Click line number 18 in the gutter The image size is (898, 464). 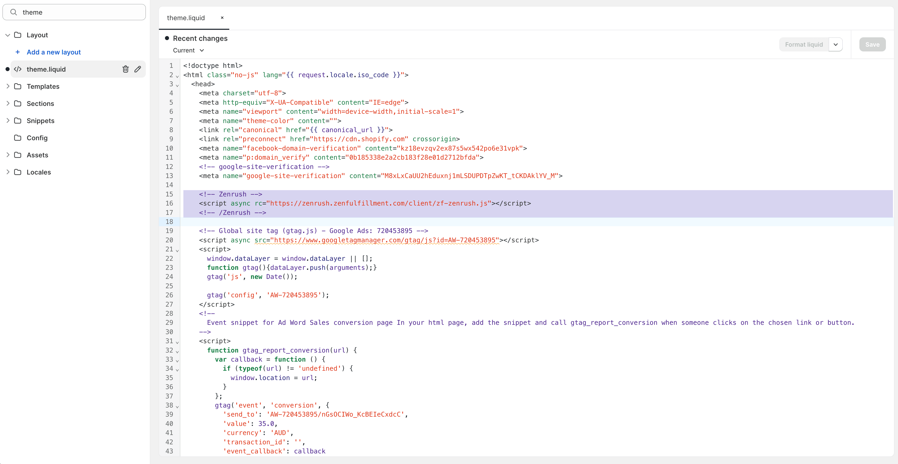click(169, 221)
